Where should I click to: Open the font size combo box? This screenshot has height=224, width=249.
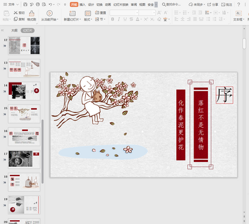click(x=147, y=13)
